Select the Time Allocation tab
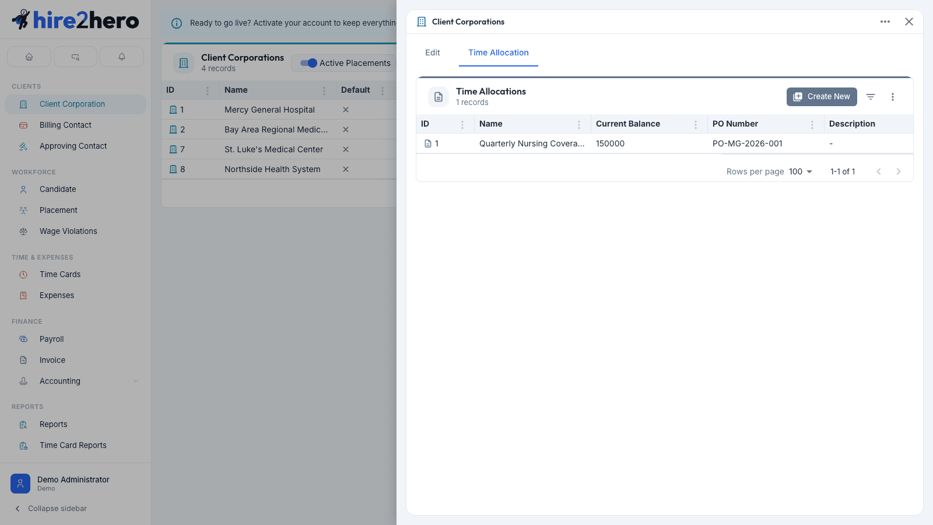Viewport: 933px width, 525px height. point(499,52)
